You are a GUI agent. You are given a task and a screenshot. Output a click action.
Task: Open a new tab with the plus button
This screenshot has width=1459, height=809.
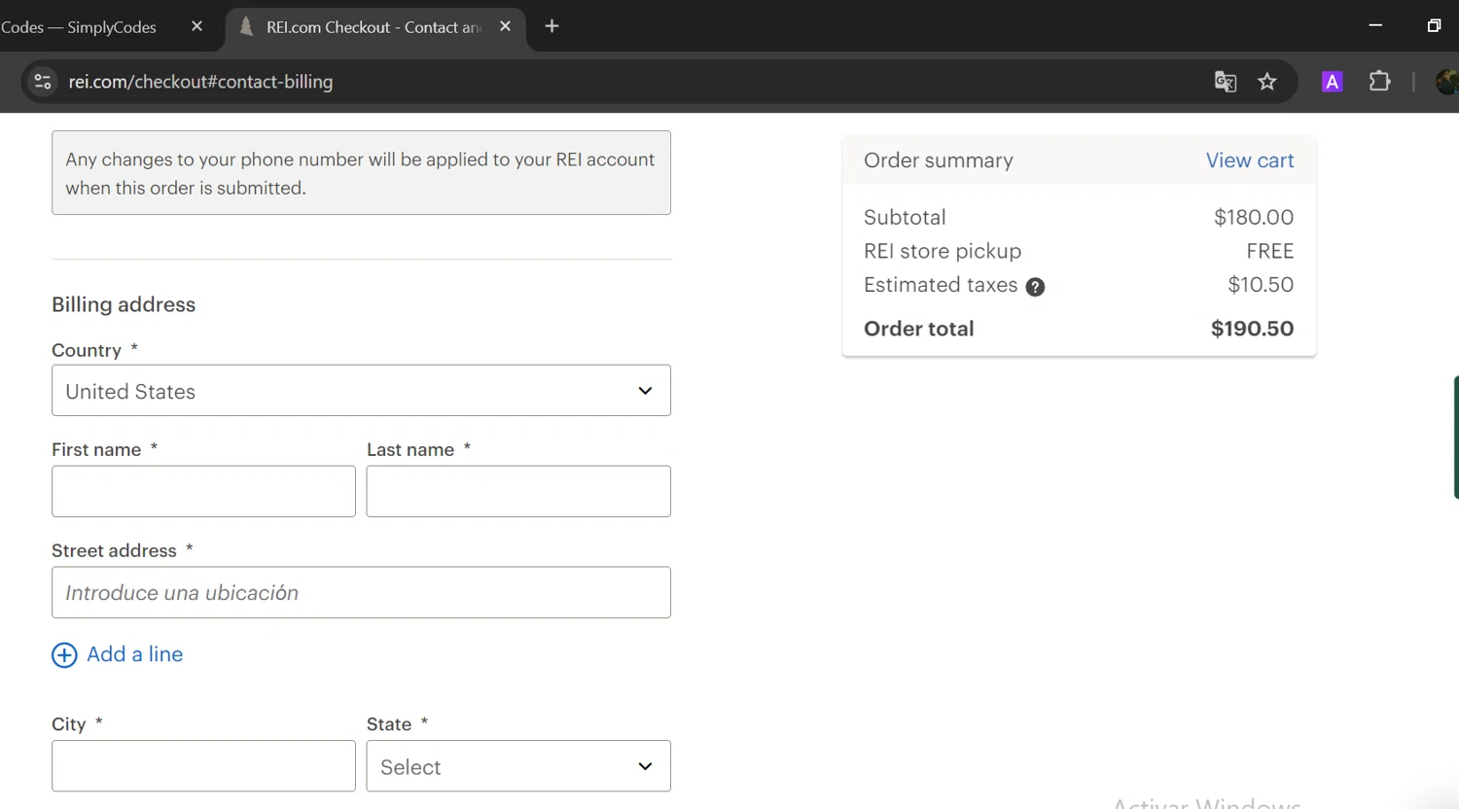pos(552,26)
